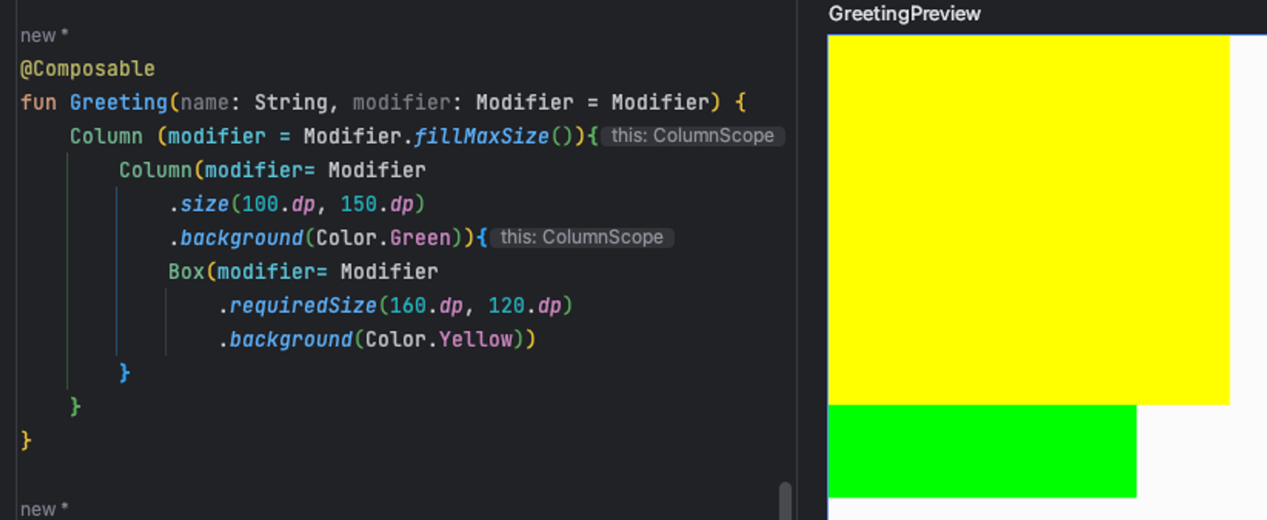This screenshot has width=1267, height=520.
Task: Click the 'this: ColumnScope' hint after Color.Green
Action: (x=581, y=237)
